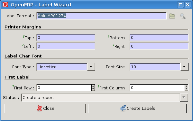Click the First Column number field
The width and height of the screenshot is (193, 121).
(157, 88)
